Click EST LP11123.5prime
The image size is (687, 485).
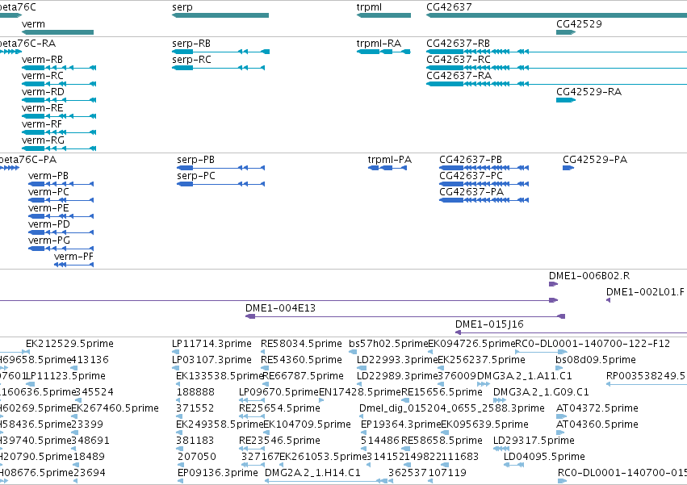pyautogui.click(x=65, y=376)
